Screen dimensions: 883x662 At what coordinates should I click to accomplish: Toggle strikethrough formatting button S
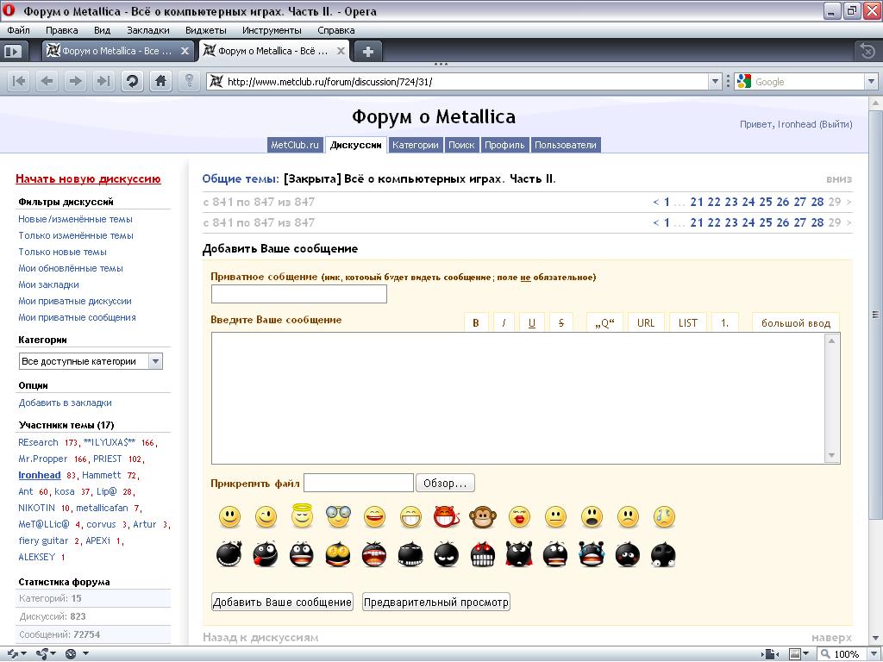coord(560,323)
